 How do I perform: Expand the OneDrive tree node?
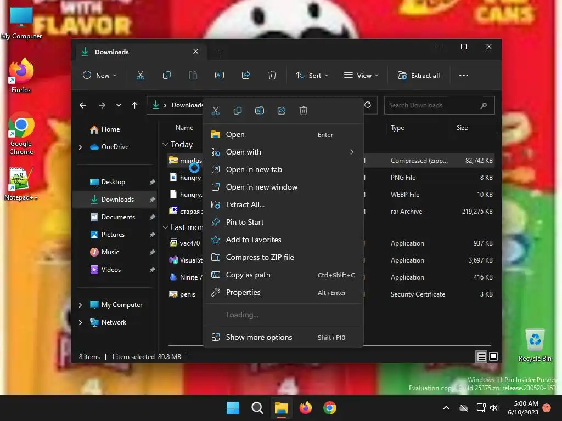[x=80, y=147]
